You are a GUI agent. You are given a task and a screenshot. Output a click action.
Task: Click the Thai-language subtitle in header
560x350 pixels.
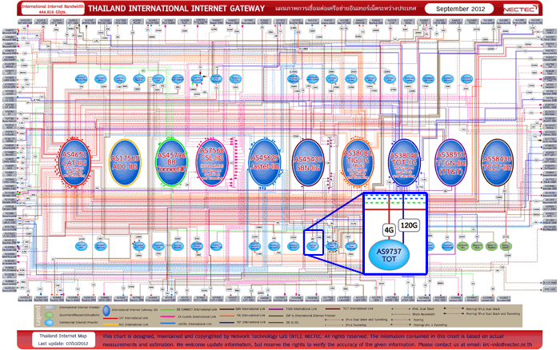click(x=346, y=9)
